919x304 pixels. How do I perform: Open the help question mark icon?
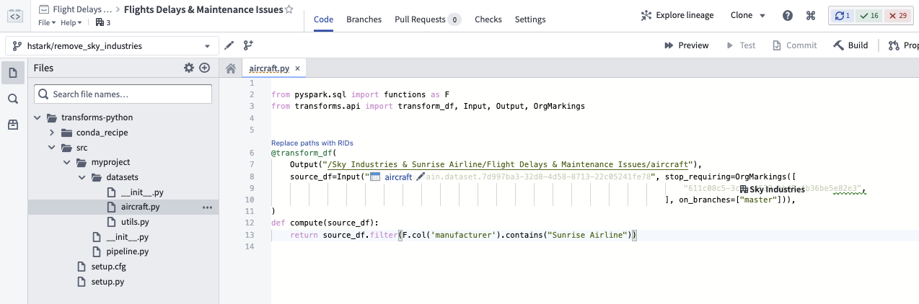[788, 15]
